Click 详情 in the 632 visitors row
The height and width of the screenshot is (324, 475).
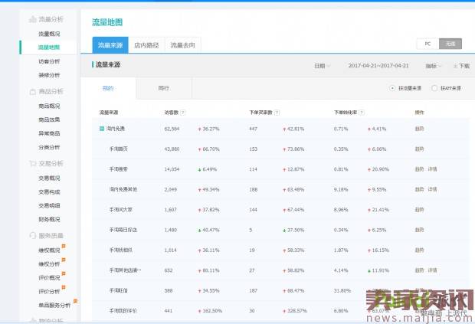(432, 270)
